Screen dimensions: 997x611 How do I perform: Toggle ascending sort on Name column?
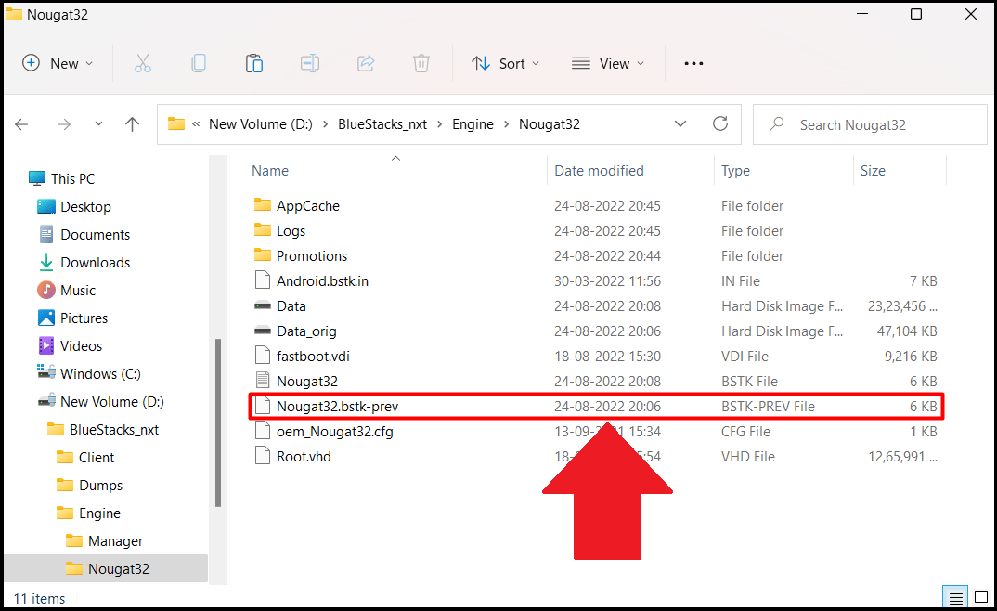click(x=269, y=170)
